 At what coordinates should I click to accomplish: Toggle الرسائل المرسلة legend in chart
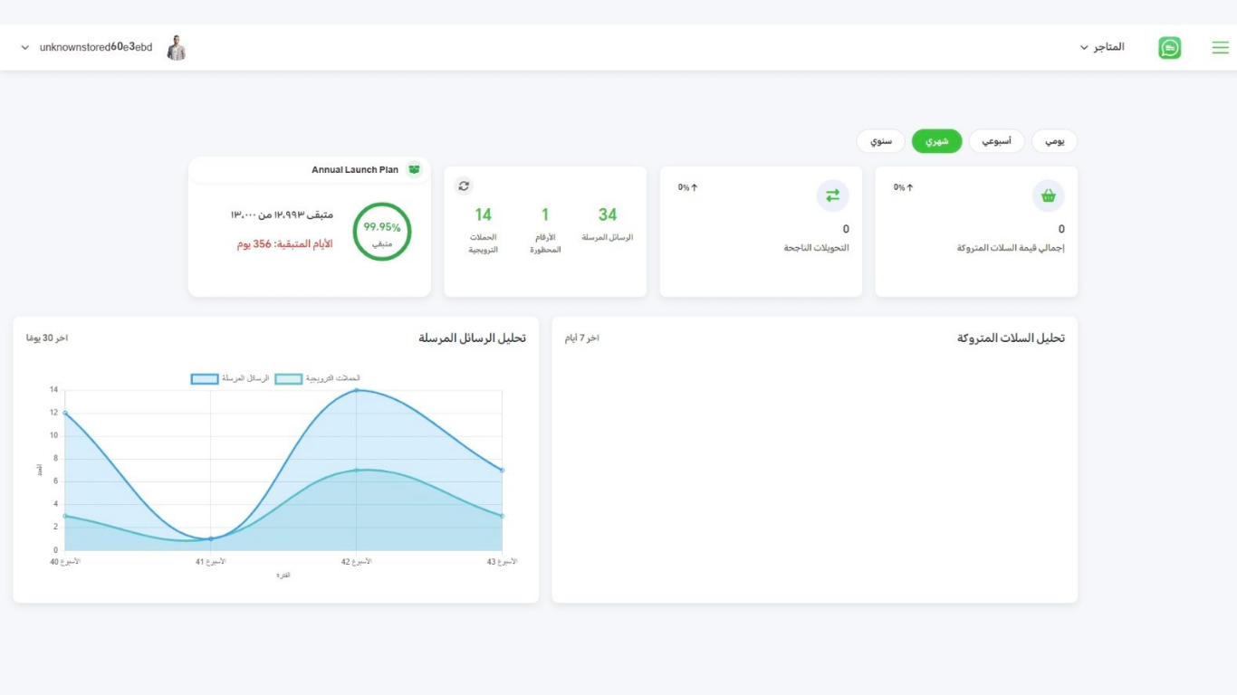[x=230, y=378]
